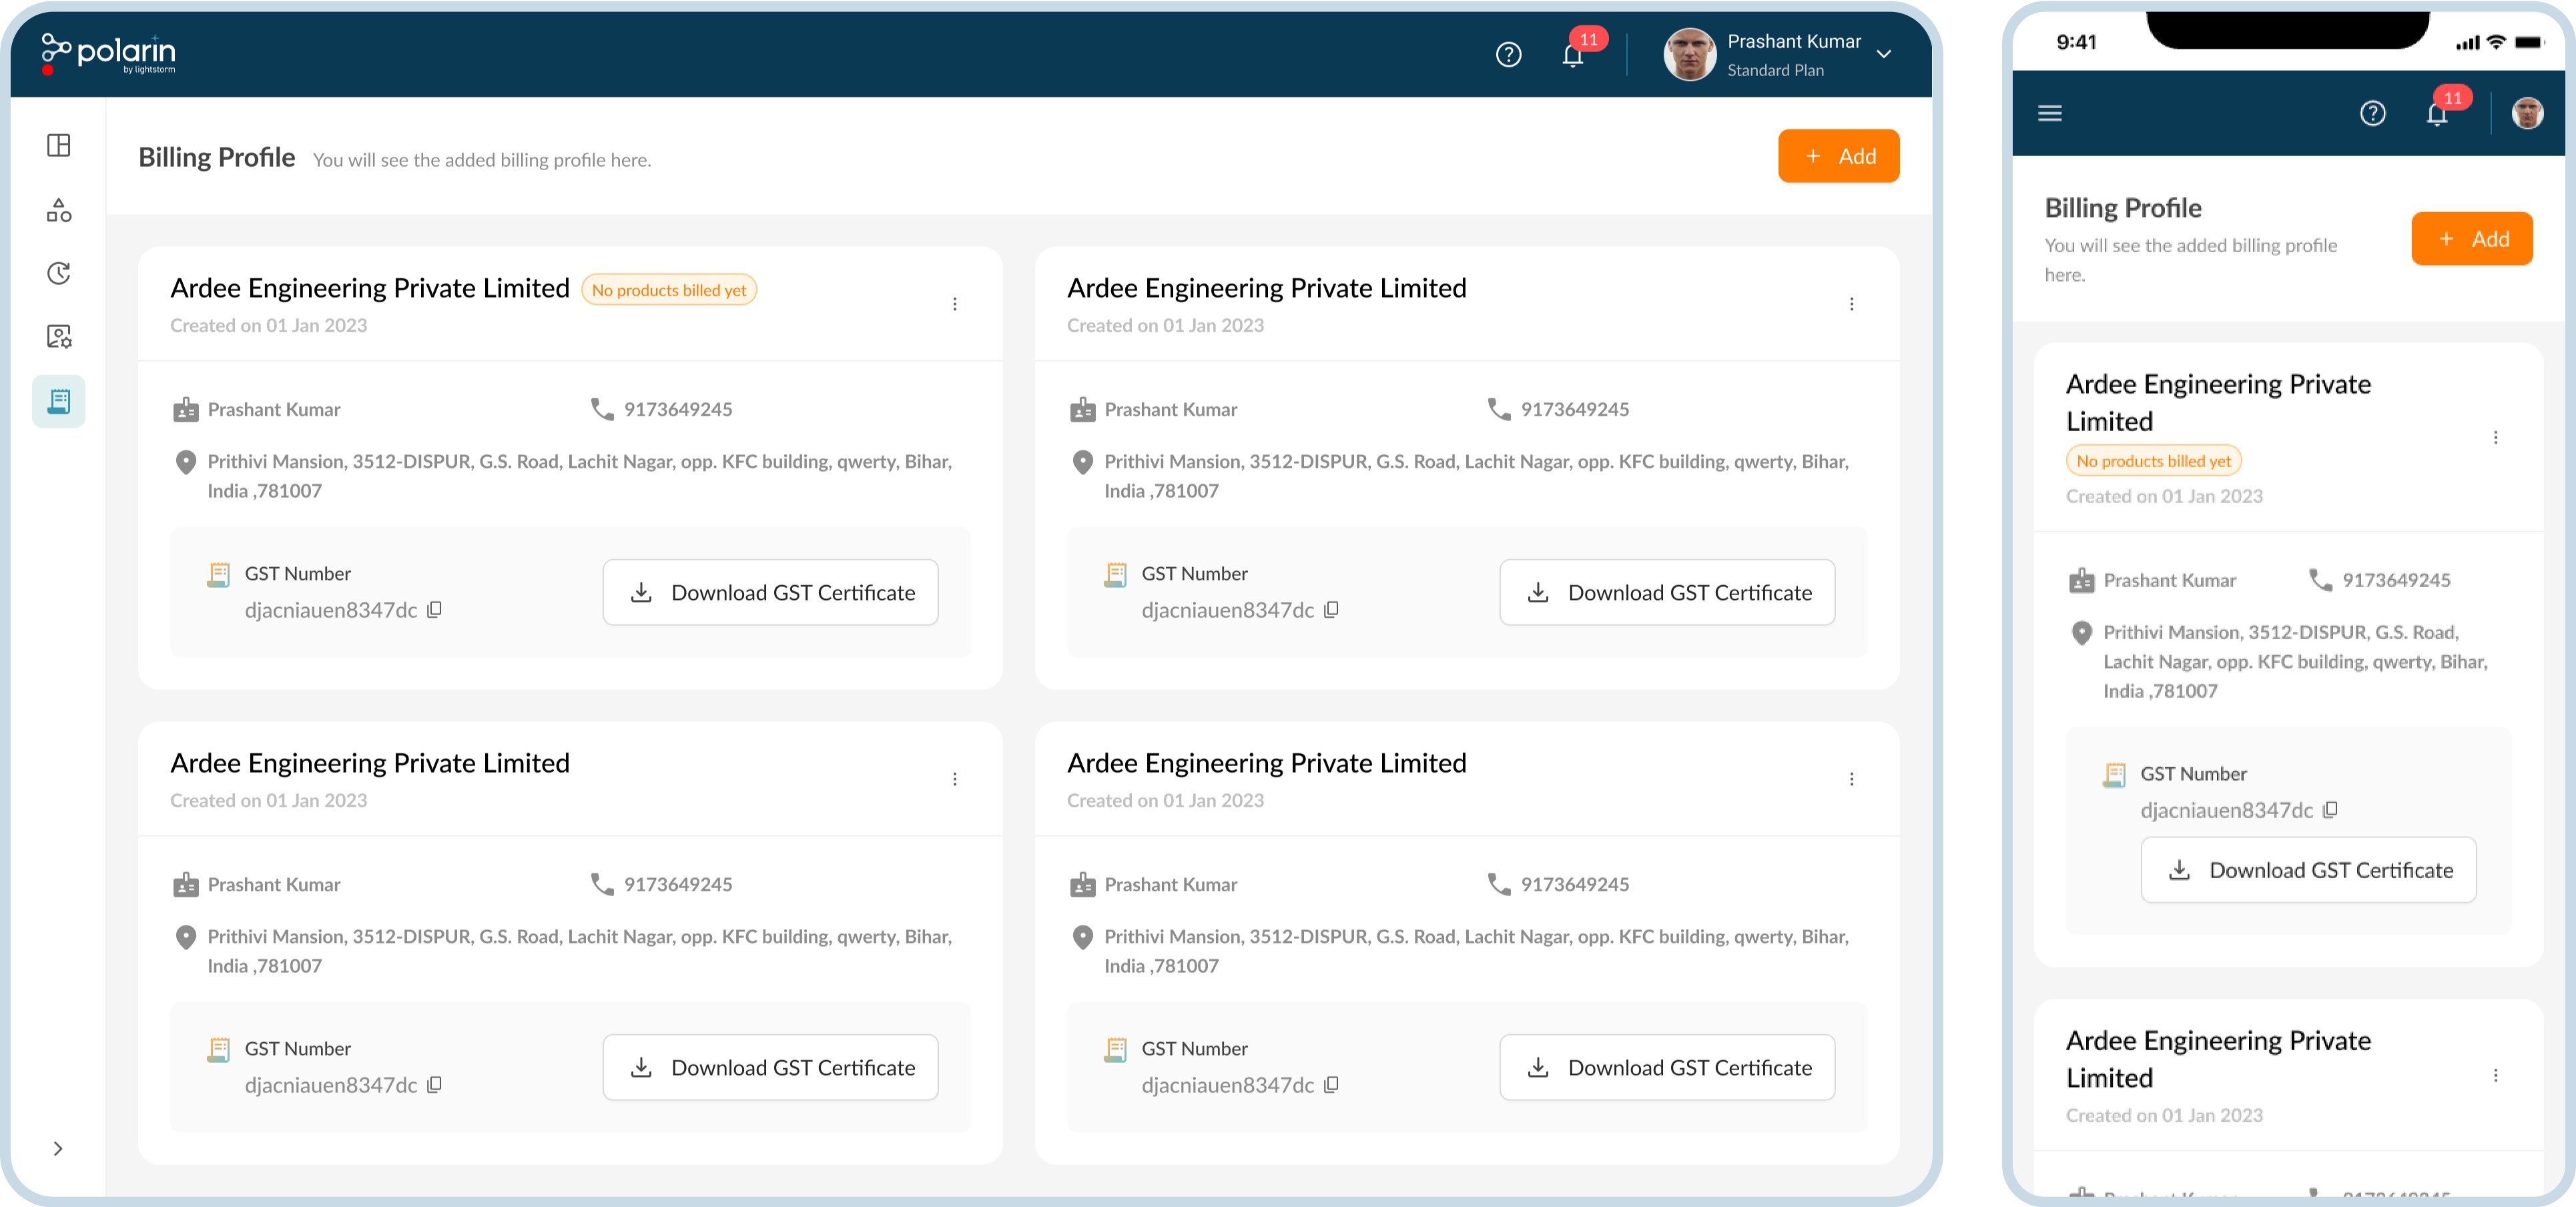Open Prashant Kumar account dropdown
2576x1207 pixels.
(1883, 55)
